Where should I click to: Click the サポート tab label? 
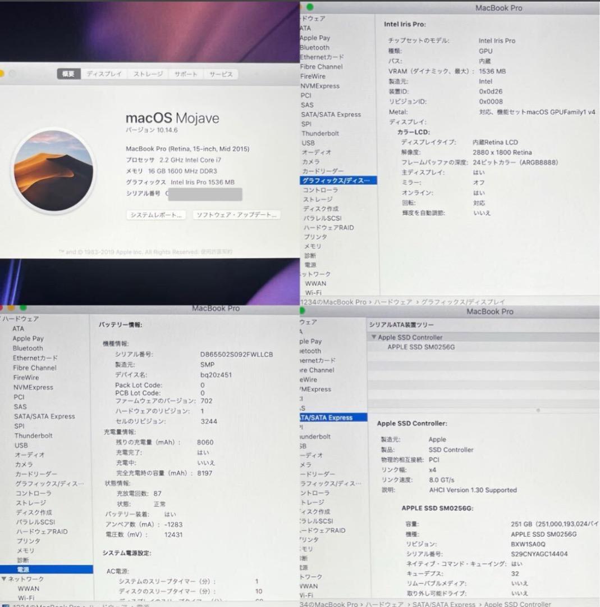[x=186, y=74]
